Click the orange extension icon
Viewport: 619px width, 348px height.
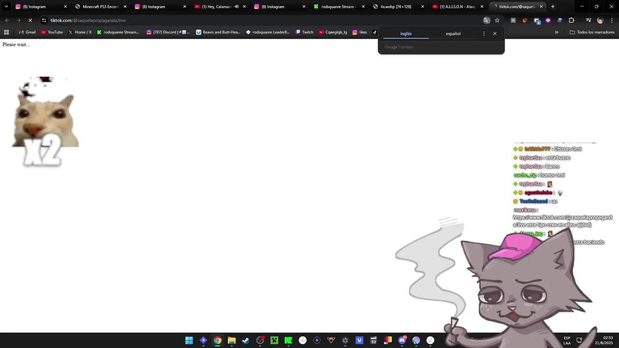point(525,20)
